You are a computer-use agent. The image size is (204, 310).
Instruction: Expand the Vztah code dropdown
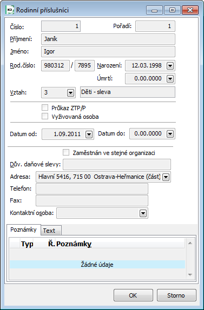tap(70, 92)
